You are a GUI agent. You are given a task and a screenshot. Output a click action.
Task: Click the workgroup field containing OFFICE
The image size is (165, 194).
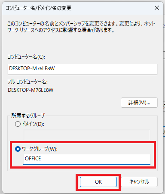[87, 159]
